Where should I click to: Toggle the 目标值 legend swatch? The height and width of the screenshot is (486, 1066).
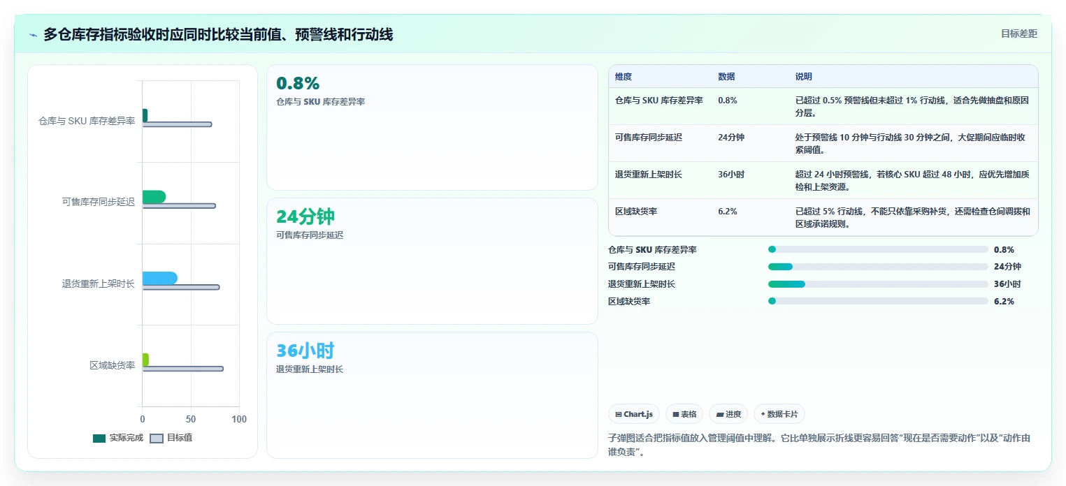157,439
